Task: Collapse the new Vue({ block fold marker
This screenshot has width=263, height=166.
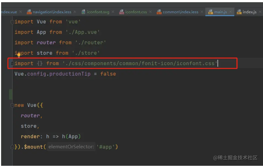Action: point(12,106)
